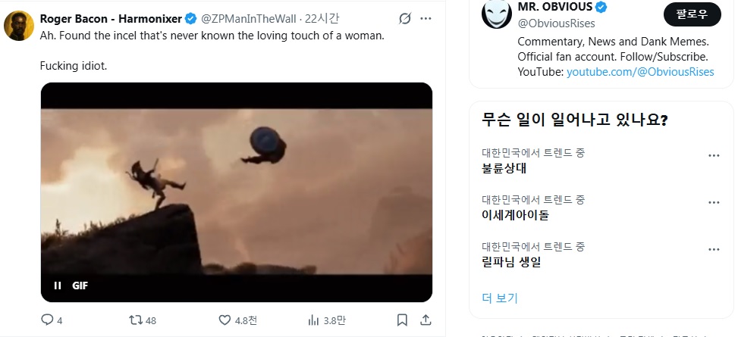Open youtube.com/@ObviousRises link
The image size is (738, 337).
tap(640, 72)
